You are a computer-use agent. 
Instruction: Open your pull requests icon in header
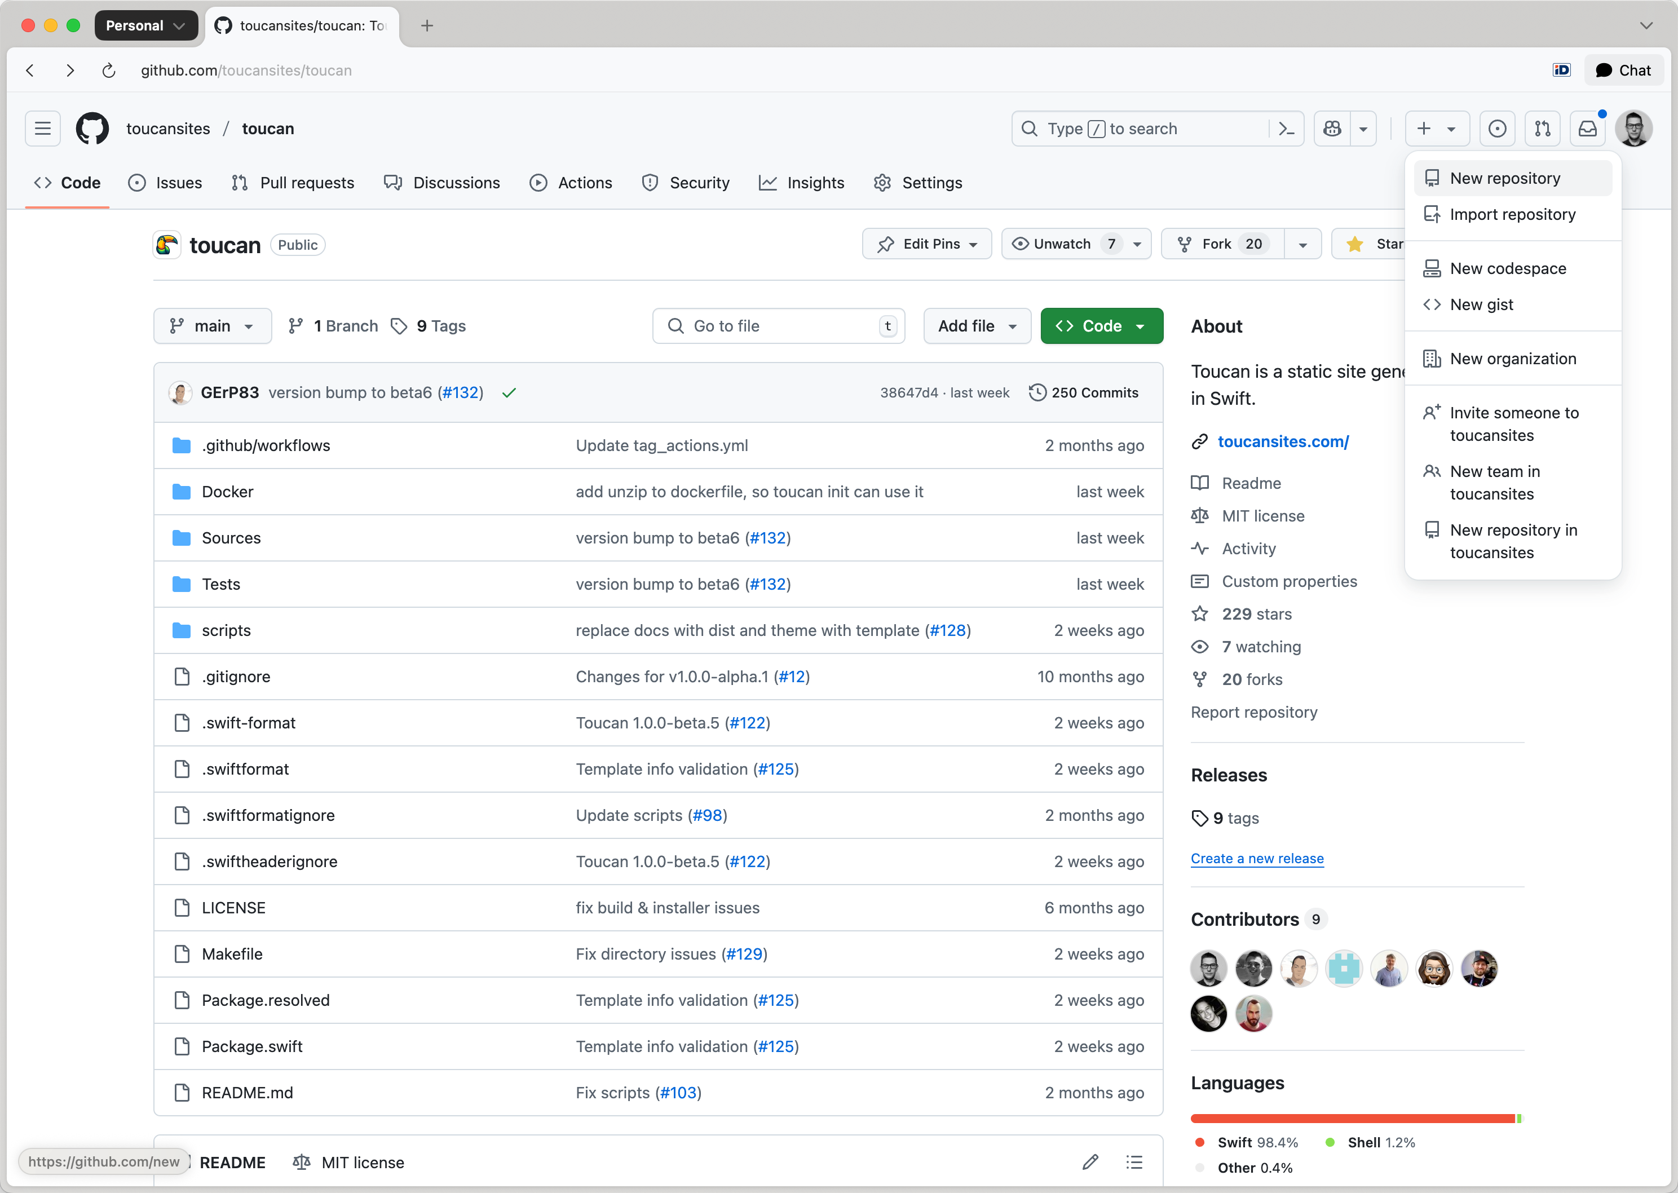1543,128
